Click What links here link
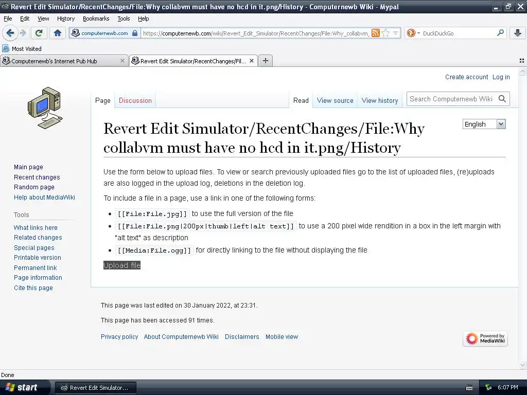This screenshot has width=527, height=395. 36,227
